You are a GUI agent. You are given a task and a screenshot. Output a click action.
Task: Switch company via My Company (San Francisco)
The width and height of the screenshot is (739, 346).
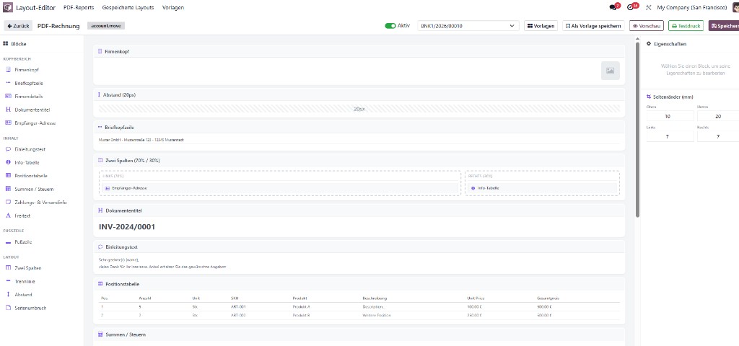pyautogui.click(x=692, y=7)
